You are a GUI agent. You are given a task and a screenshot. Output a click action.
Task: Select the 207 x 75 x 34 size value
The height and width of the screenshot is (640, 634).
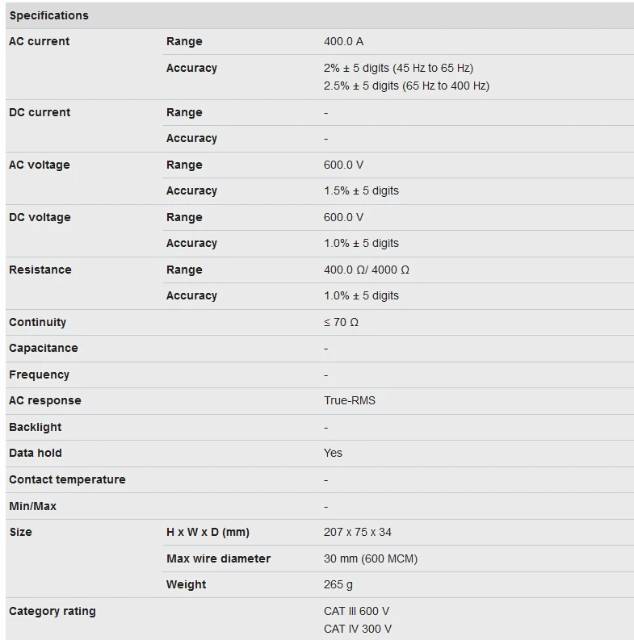pyautogui.click(x=358, y=532)
